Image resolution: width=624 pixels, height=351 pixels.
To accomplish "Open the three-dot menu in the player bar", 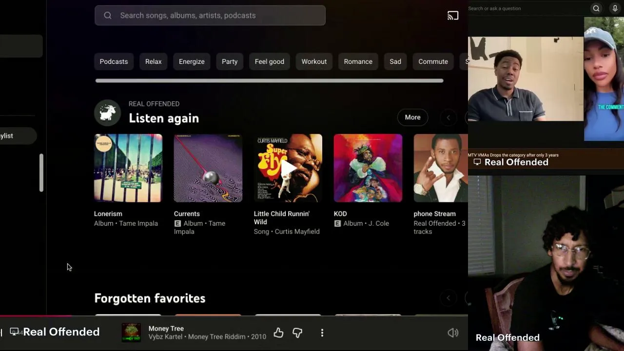I will coord(322,332).
